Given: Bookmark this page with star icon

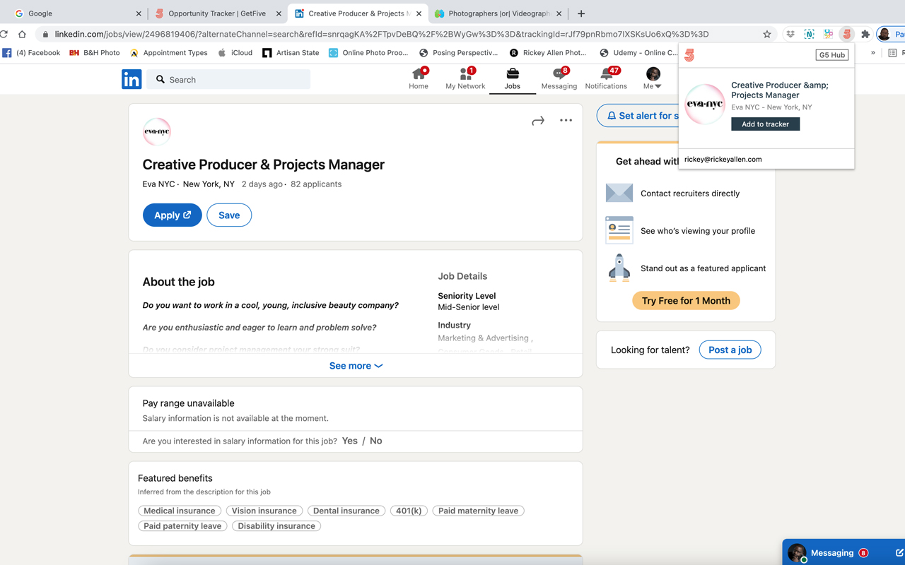Looking at the screenshot, I should click(x=767, y=34).
